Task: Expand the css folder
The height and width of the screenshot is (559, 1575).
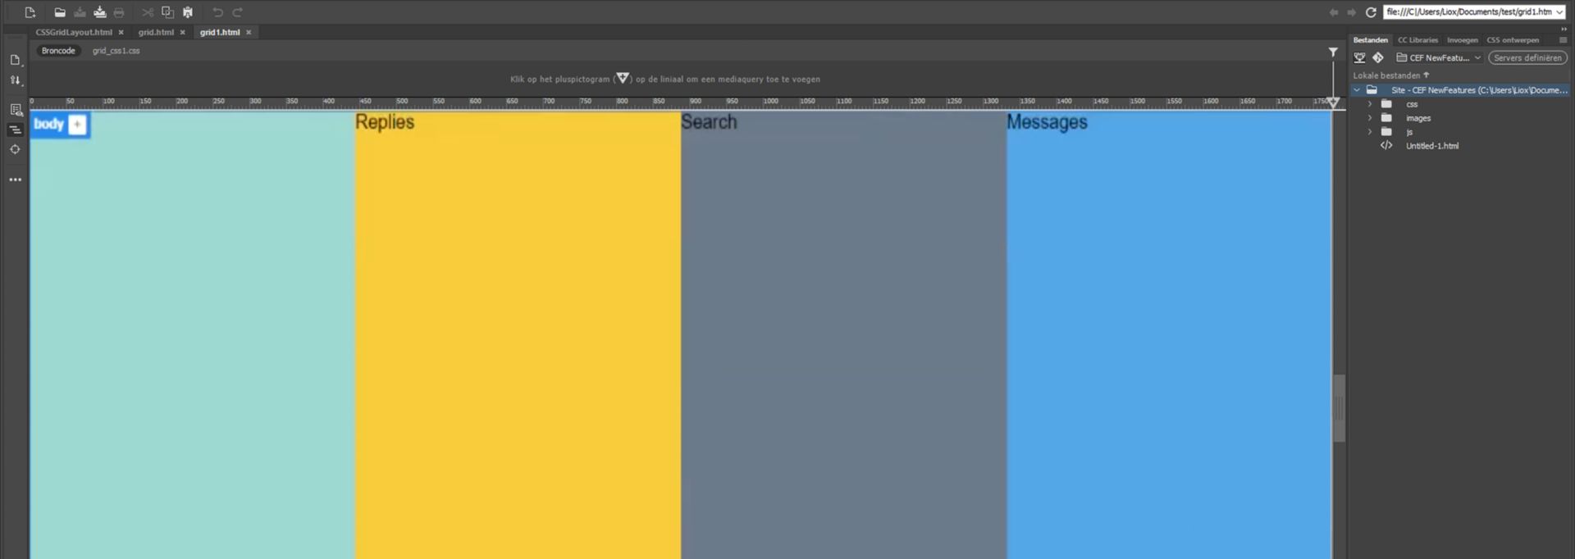Action: pos(1369,104)
